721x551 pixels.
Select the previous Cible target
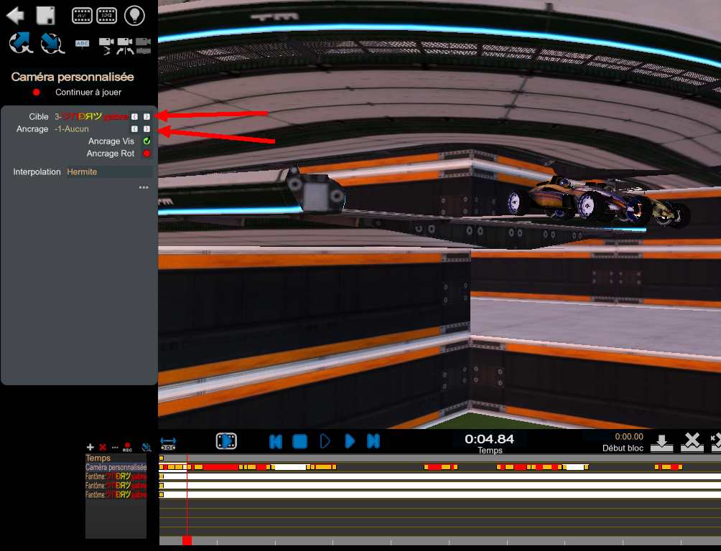(134, 117)
